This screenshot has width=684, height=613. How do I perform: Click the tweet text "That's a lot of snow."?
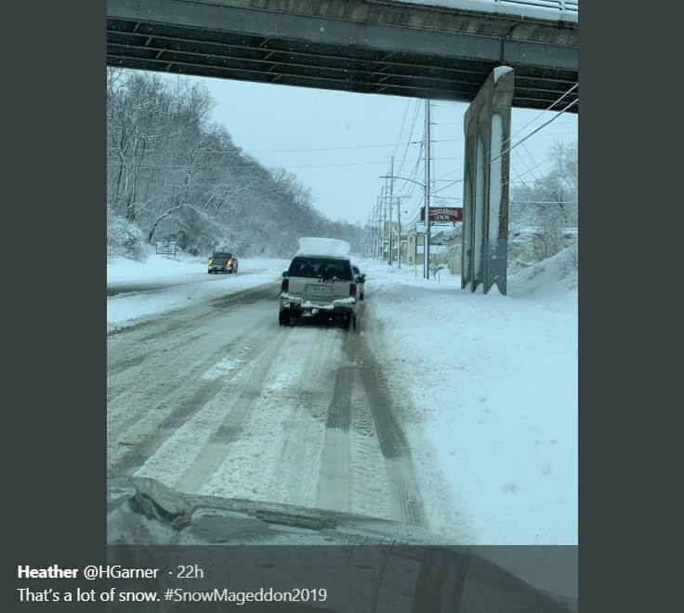88,594
